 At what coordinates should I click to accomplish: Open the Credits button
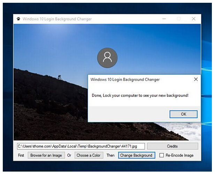coord(172,146)
